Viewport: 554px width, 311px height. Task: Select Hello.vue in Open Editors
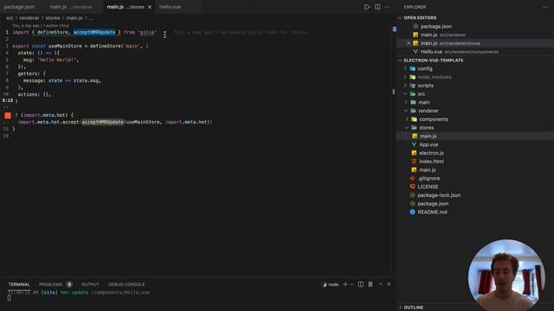pos(460,52)
